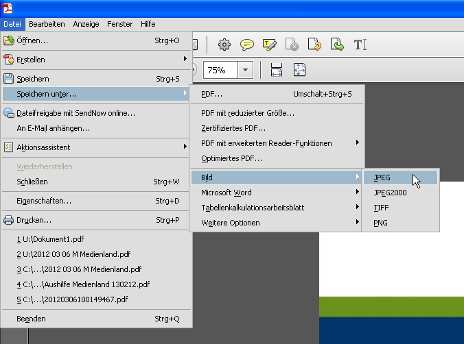This screenshot has height=344, width=464.
Task: Select the sticky note comment tool
Action: [247, 45]
